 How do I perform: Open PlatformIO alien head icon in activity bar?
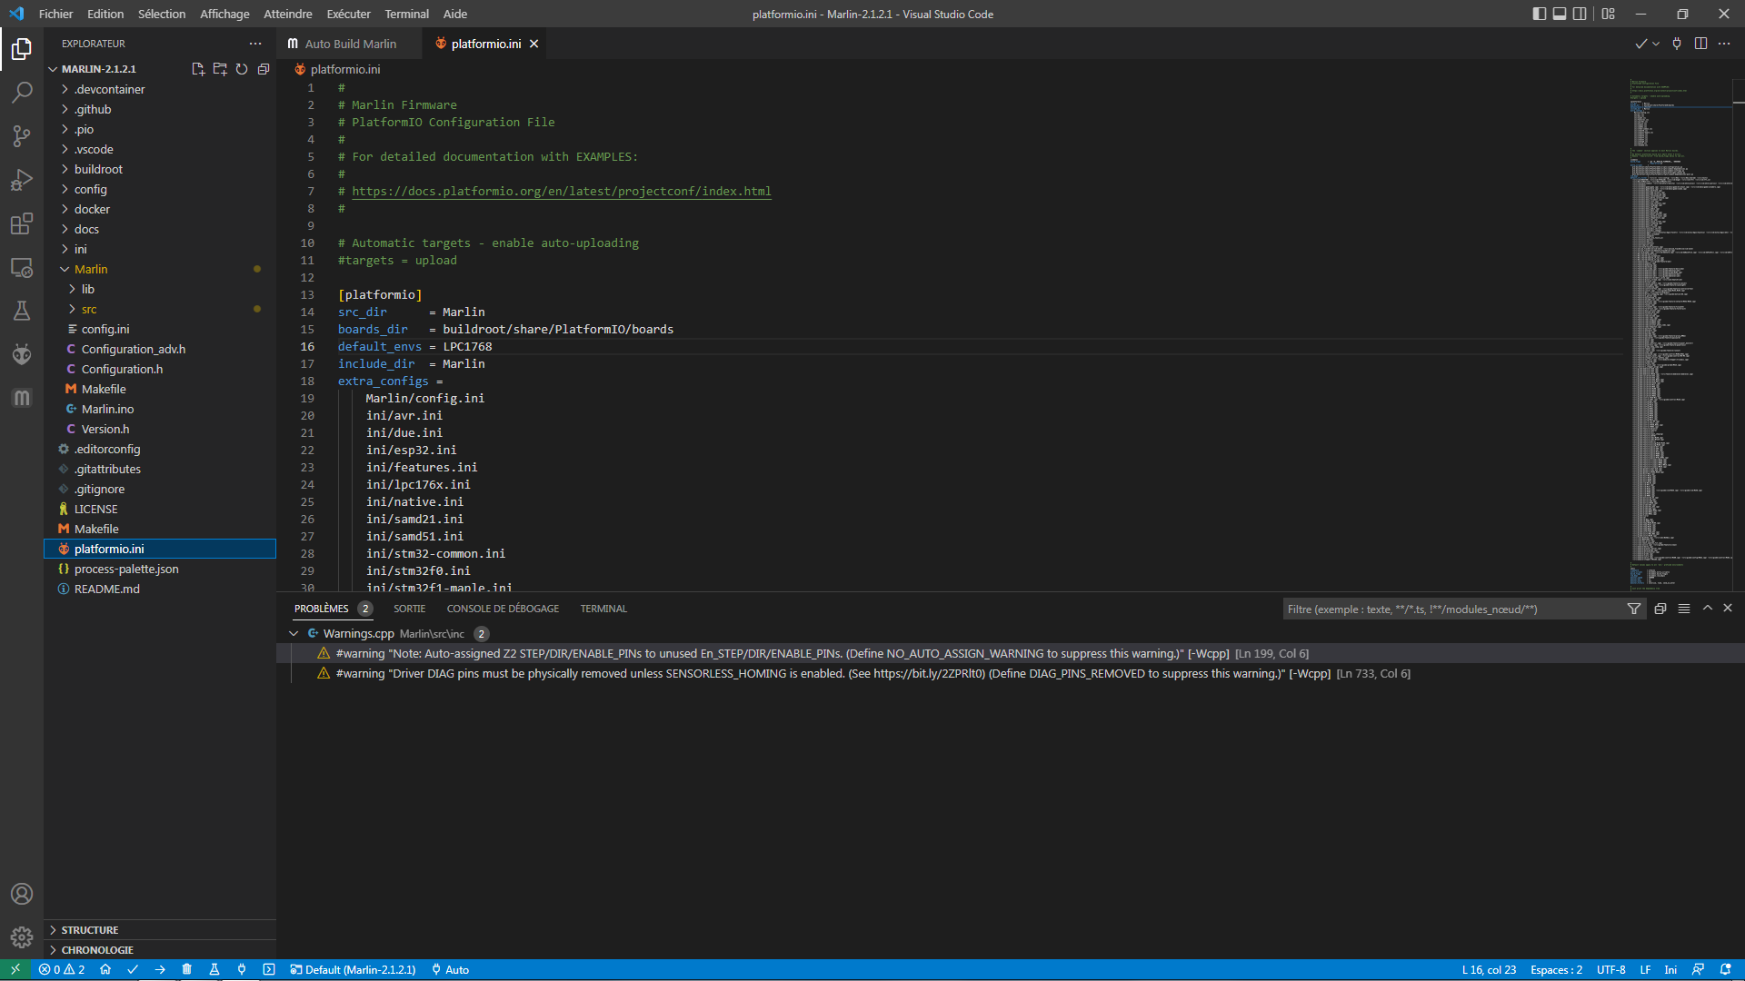point(22,354)
